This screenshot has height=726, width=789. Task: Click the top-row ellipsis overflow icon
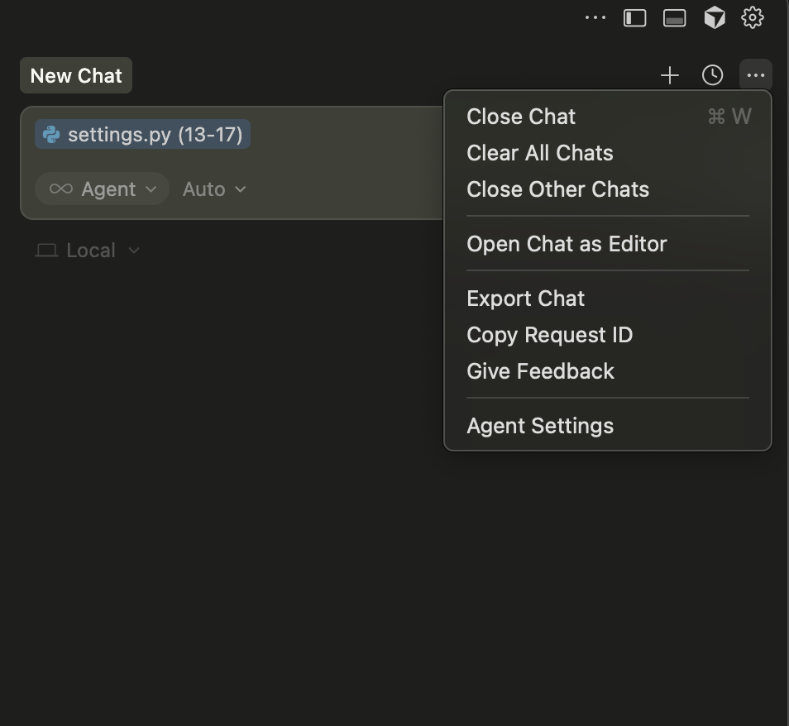[595, 17]
